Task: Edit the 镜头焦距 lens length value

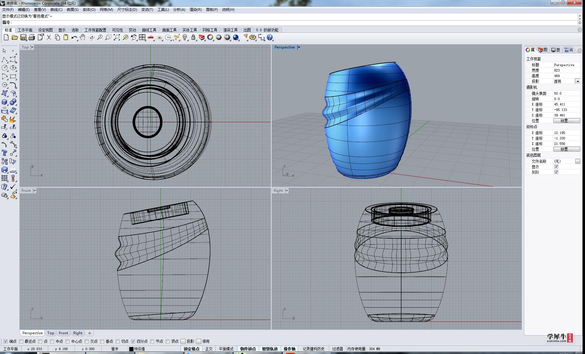Action: (566, 93)
